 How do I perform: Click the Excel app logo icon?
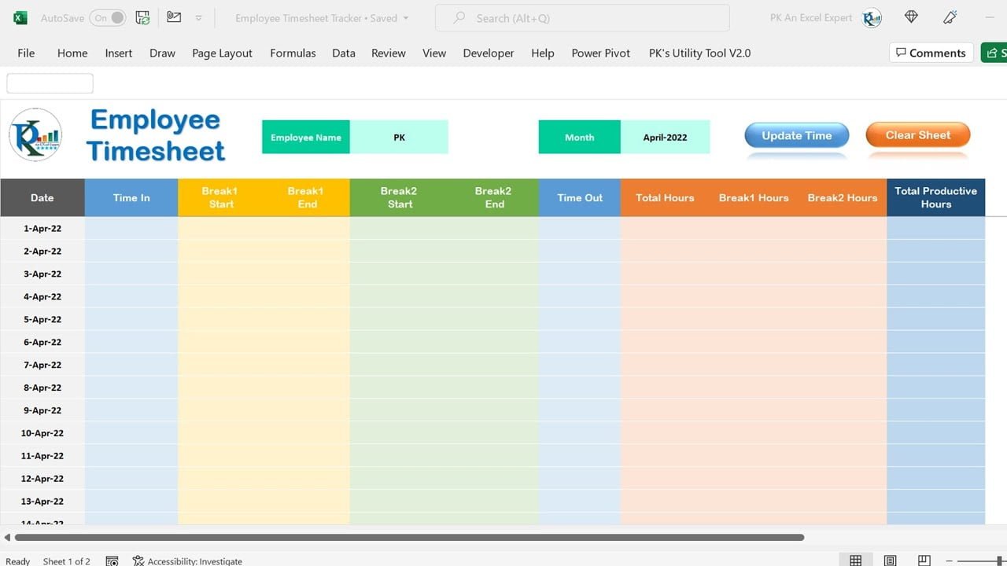[x=20, y=17]
